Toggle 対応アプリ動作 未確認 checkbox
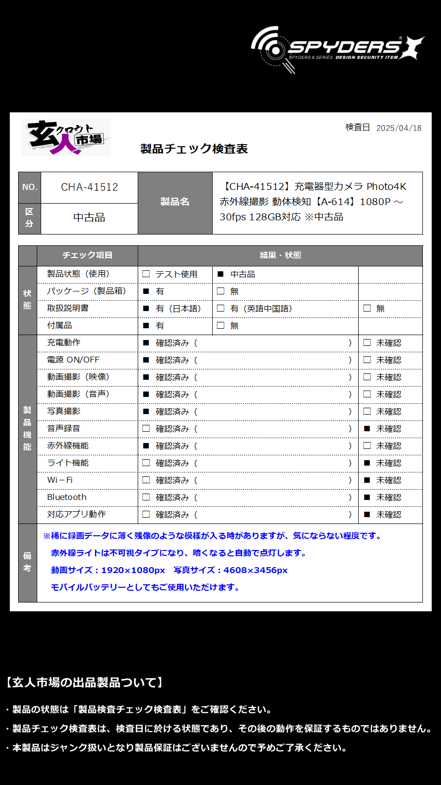The image size is (441, 785). click(367, 514)
